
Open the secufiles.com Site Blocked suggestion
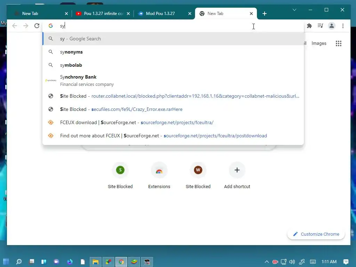173,109
